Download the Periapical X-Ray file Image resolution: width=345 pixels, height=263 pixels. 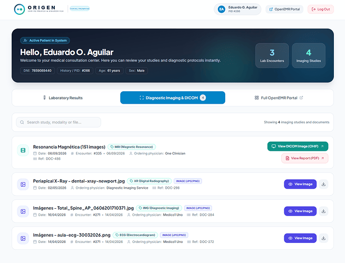(x=323, y=184)
